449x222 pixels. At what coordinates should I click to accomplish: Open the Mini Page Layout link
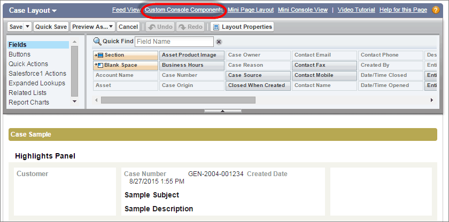[251, 10]
